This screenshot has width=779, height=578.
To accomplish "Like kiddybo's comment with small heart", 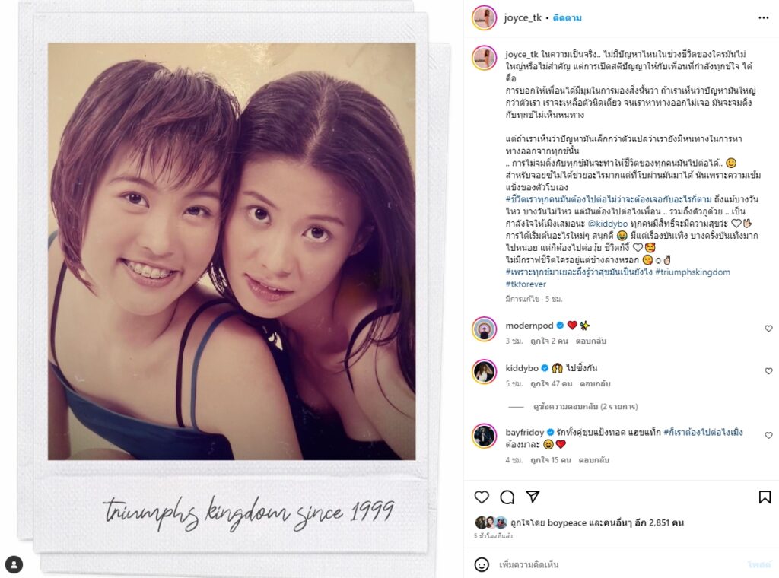I will click(768, 371).
